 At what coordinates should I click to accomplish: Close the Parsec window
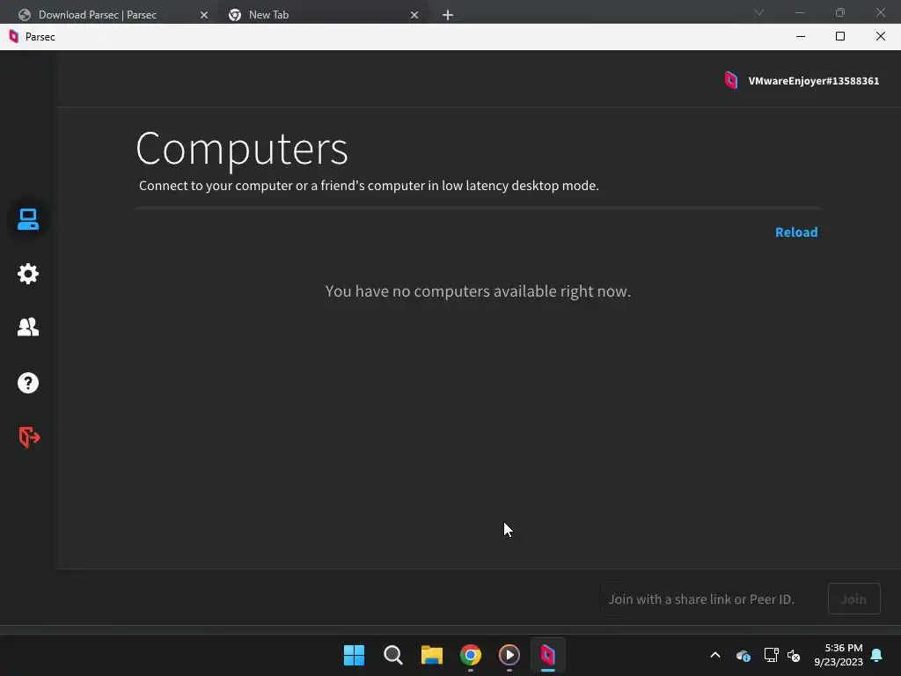(880, 36)
